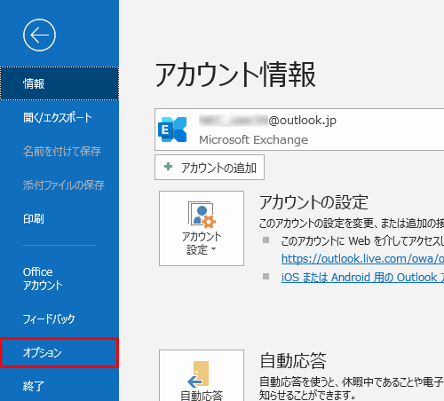Screen dimensions: 444x401
Task: Click the アカウント情報 heading text
Action: click(235, 75)
